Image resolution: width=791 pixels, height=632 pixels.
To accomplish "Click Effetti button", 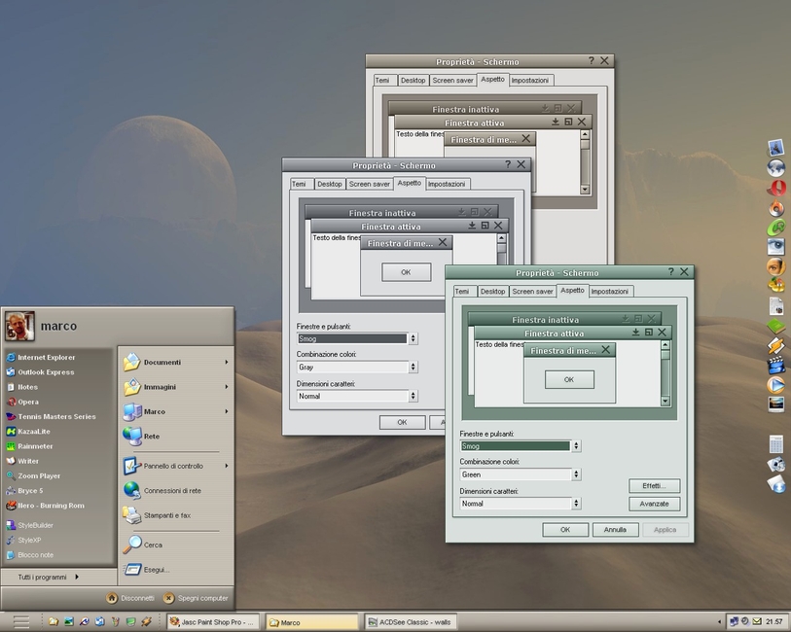I will tap(654, 486).
